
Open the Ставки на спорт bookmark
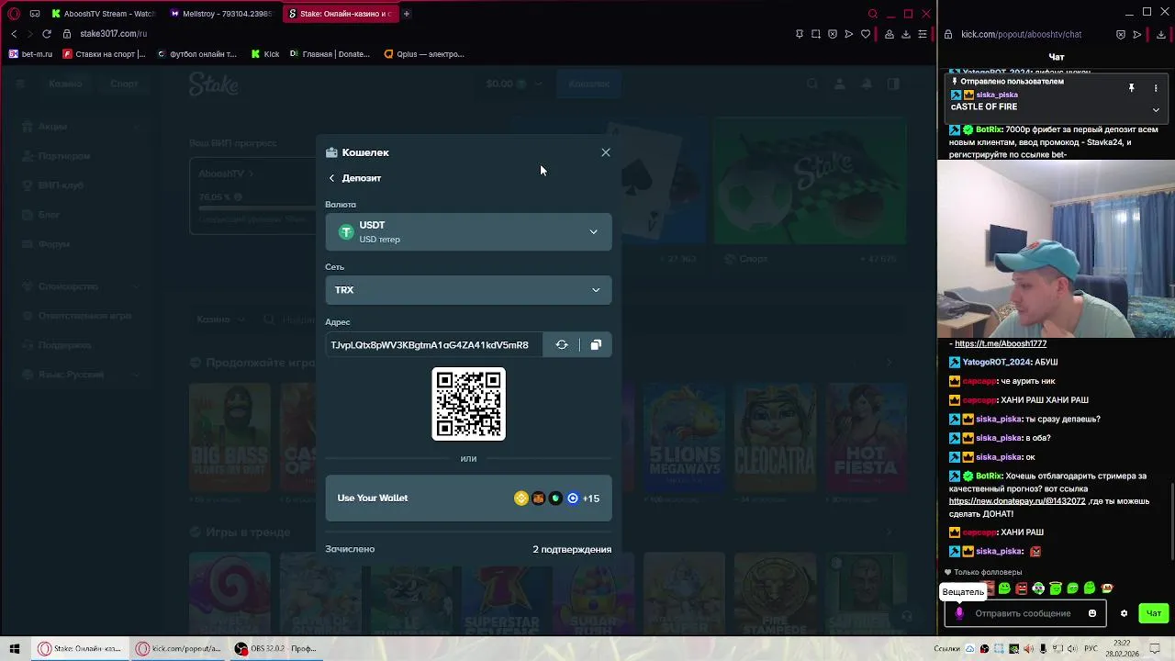pos(105,54)
